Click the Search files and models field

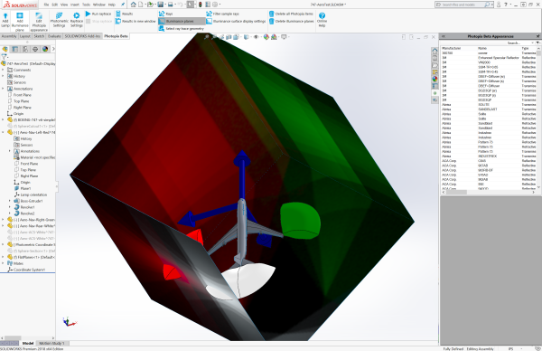pyautogui.click(x=463, y=5)
